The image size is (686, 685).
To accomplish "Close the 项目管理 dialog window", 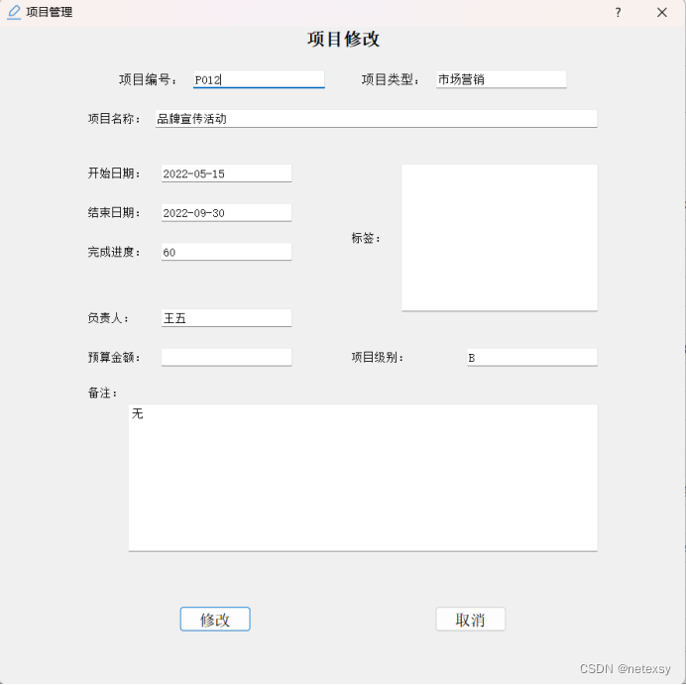I will click(662, 12).
